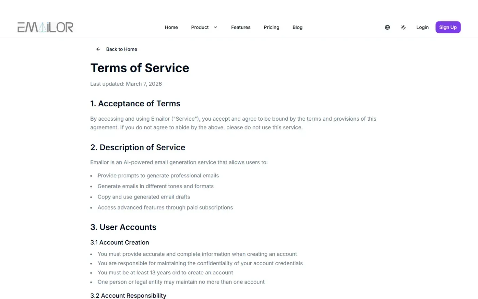Click 'Emailor is an AI-powered email generation' sentence
The width and height of the screenshot is (478, 299).
click(179, 162)
